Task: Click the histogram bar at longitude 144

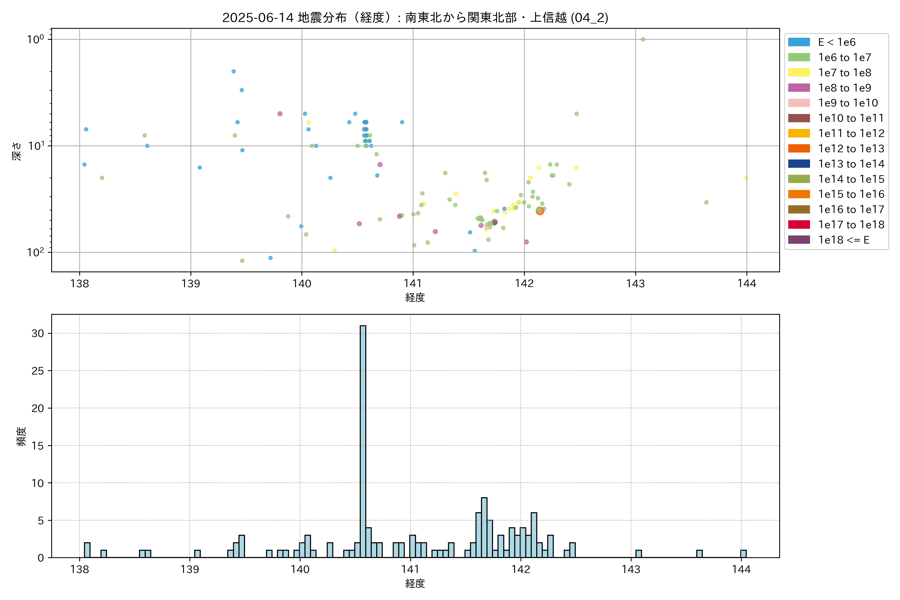Action: coord(743,554)
